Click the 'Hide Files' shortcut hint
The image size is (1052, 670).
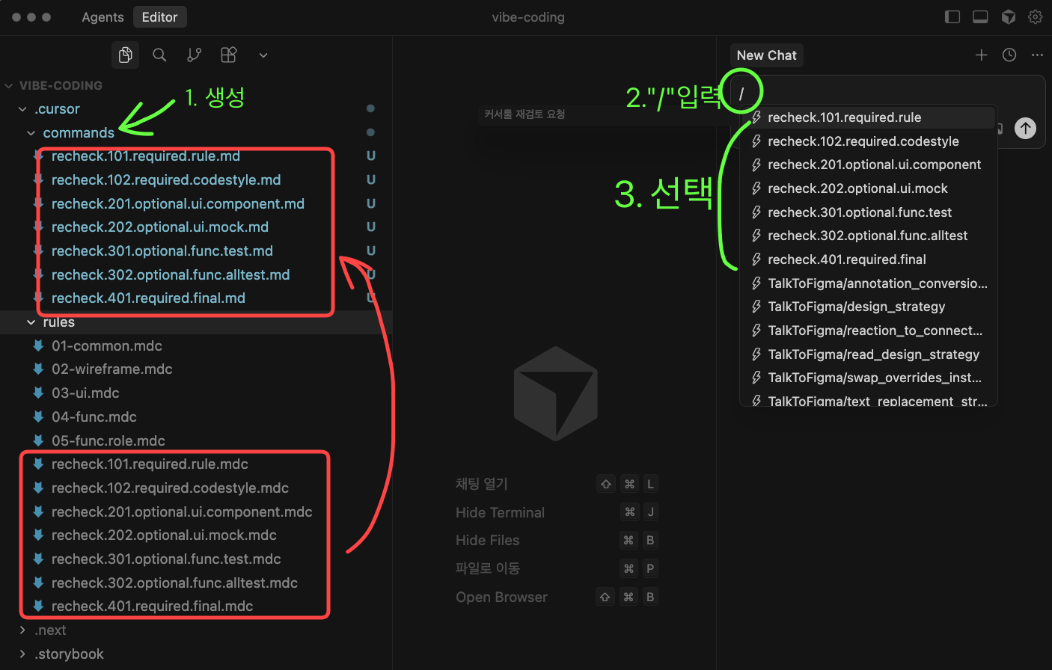pos(487,540)
